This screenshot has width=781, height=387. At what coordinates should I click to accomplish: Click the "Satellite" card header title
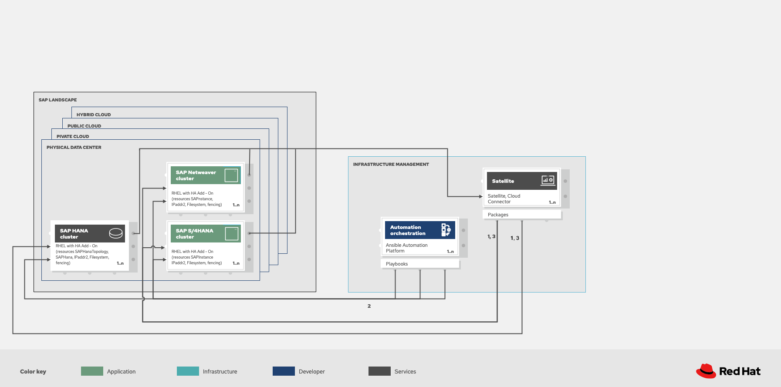(x=503, y=181)
